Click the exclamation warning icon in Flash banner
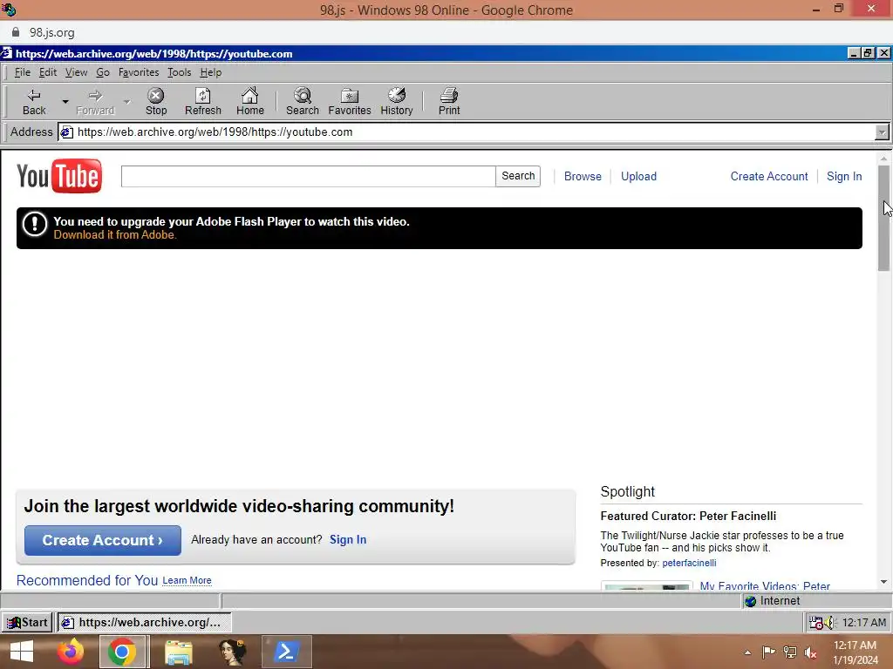Image resolution: width=893 pixels, height=669 pixels. point(35,224)
